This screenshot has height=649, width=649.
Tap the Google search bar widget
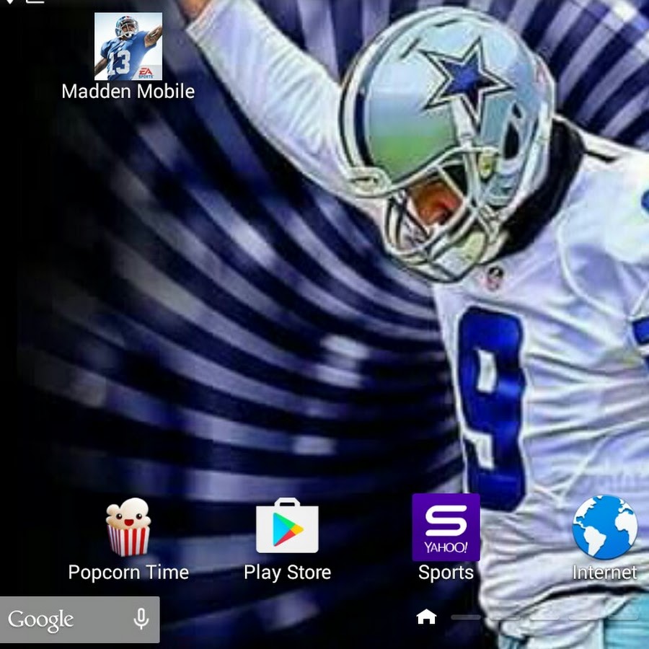79,619
